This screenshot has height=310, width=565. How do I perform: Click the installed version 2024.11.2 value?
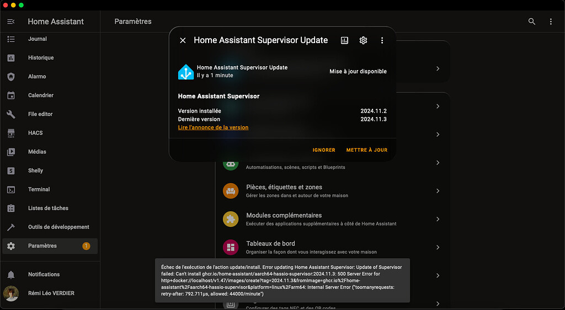[374, 111]
